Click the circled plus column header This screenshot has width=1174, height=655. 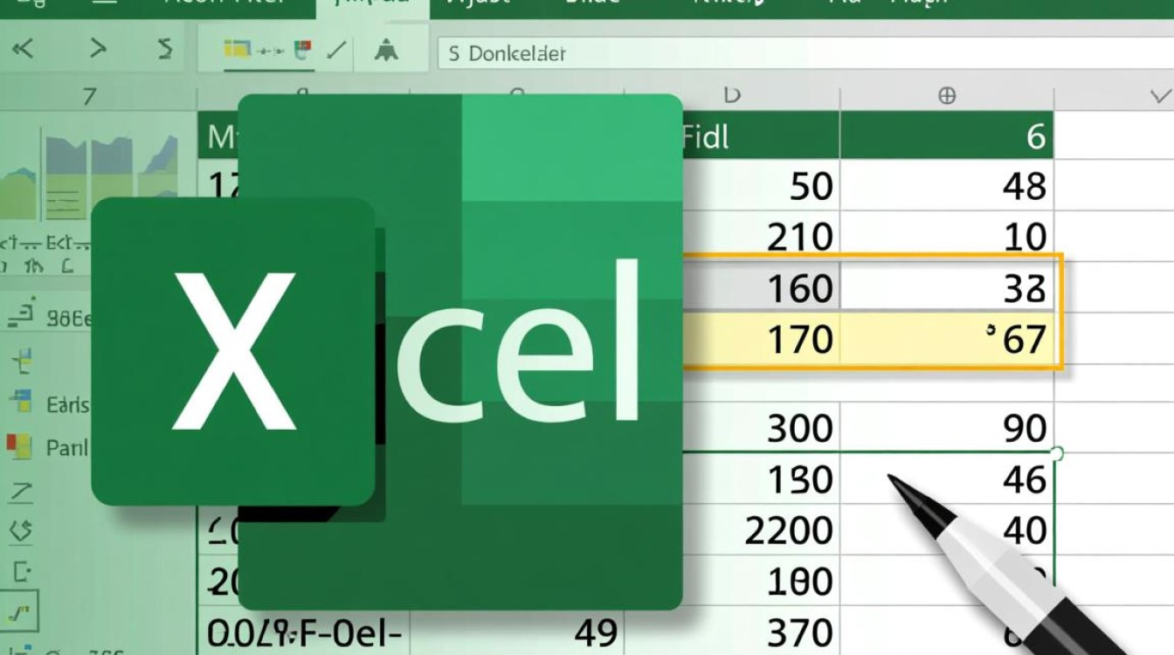click(x=947, y=96)
